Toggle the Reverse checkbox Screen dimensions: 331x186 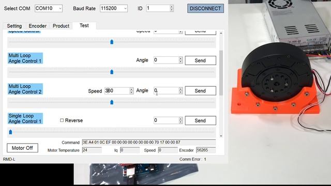point(62,120)
